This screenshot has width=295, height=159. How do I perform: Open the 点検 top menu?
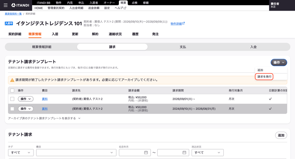click(x=135, y=3)
